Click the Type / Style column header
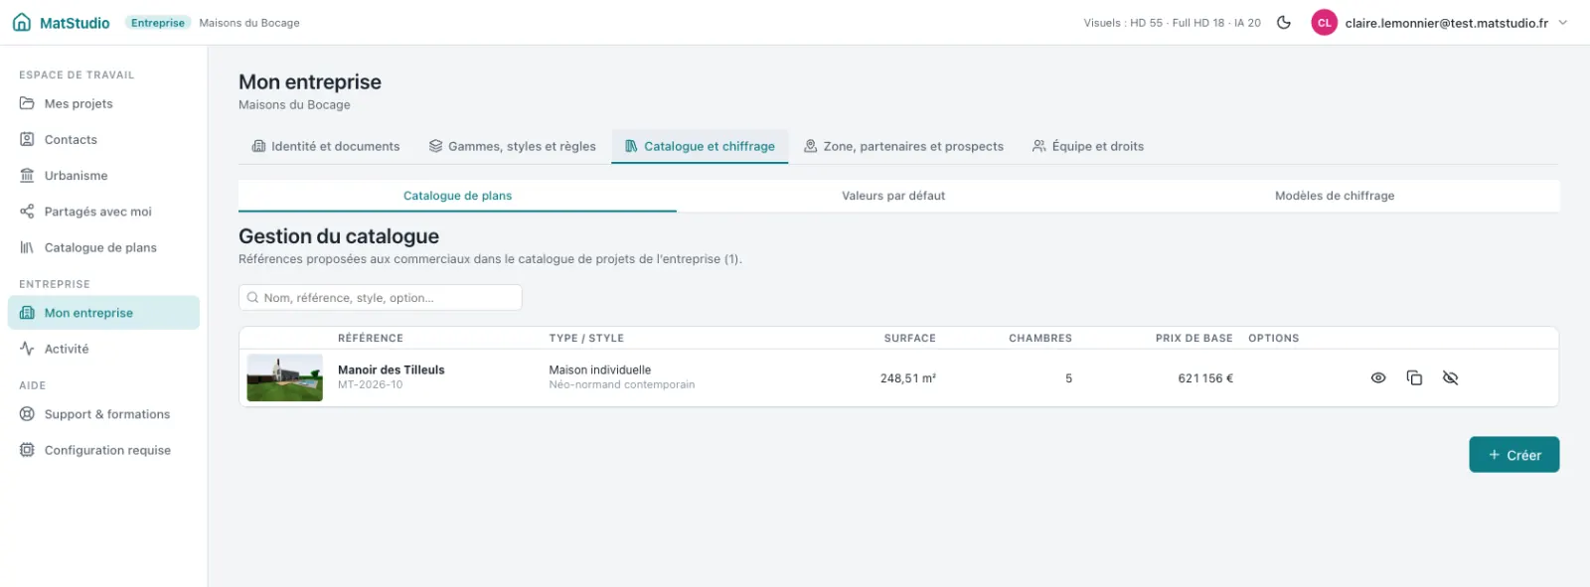The width and height of the screenshot is (1590, 587). (x=586, y=339)
